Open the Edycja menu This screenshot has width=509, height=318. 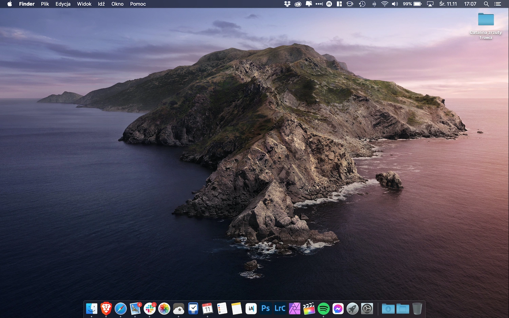click(x=63, y=4)
